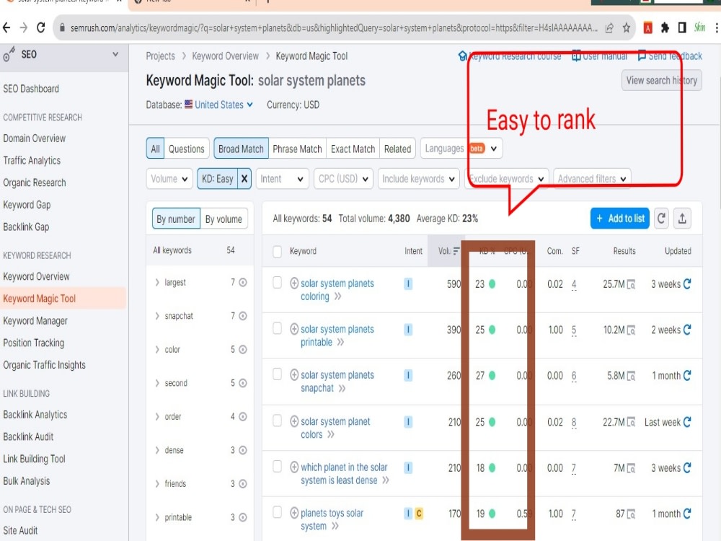Open Domain Overview in the sidebar
The height and width of the screenshot is (541, 721).
tap(34, 138)
